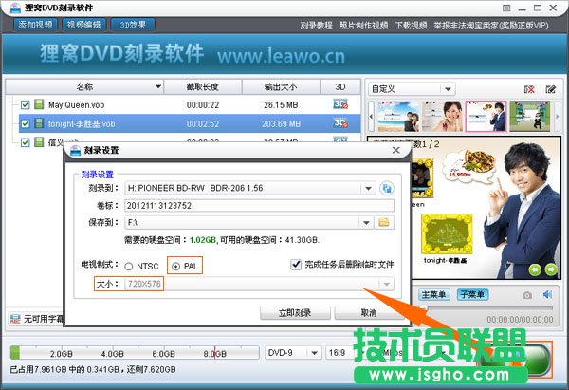569x390 pixels.
Task: Select the PAL TV standard radio button
Action: click(x=174, y=265)
